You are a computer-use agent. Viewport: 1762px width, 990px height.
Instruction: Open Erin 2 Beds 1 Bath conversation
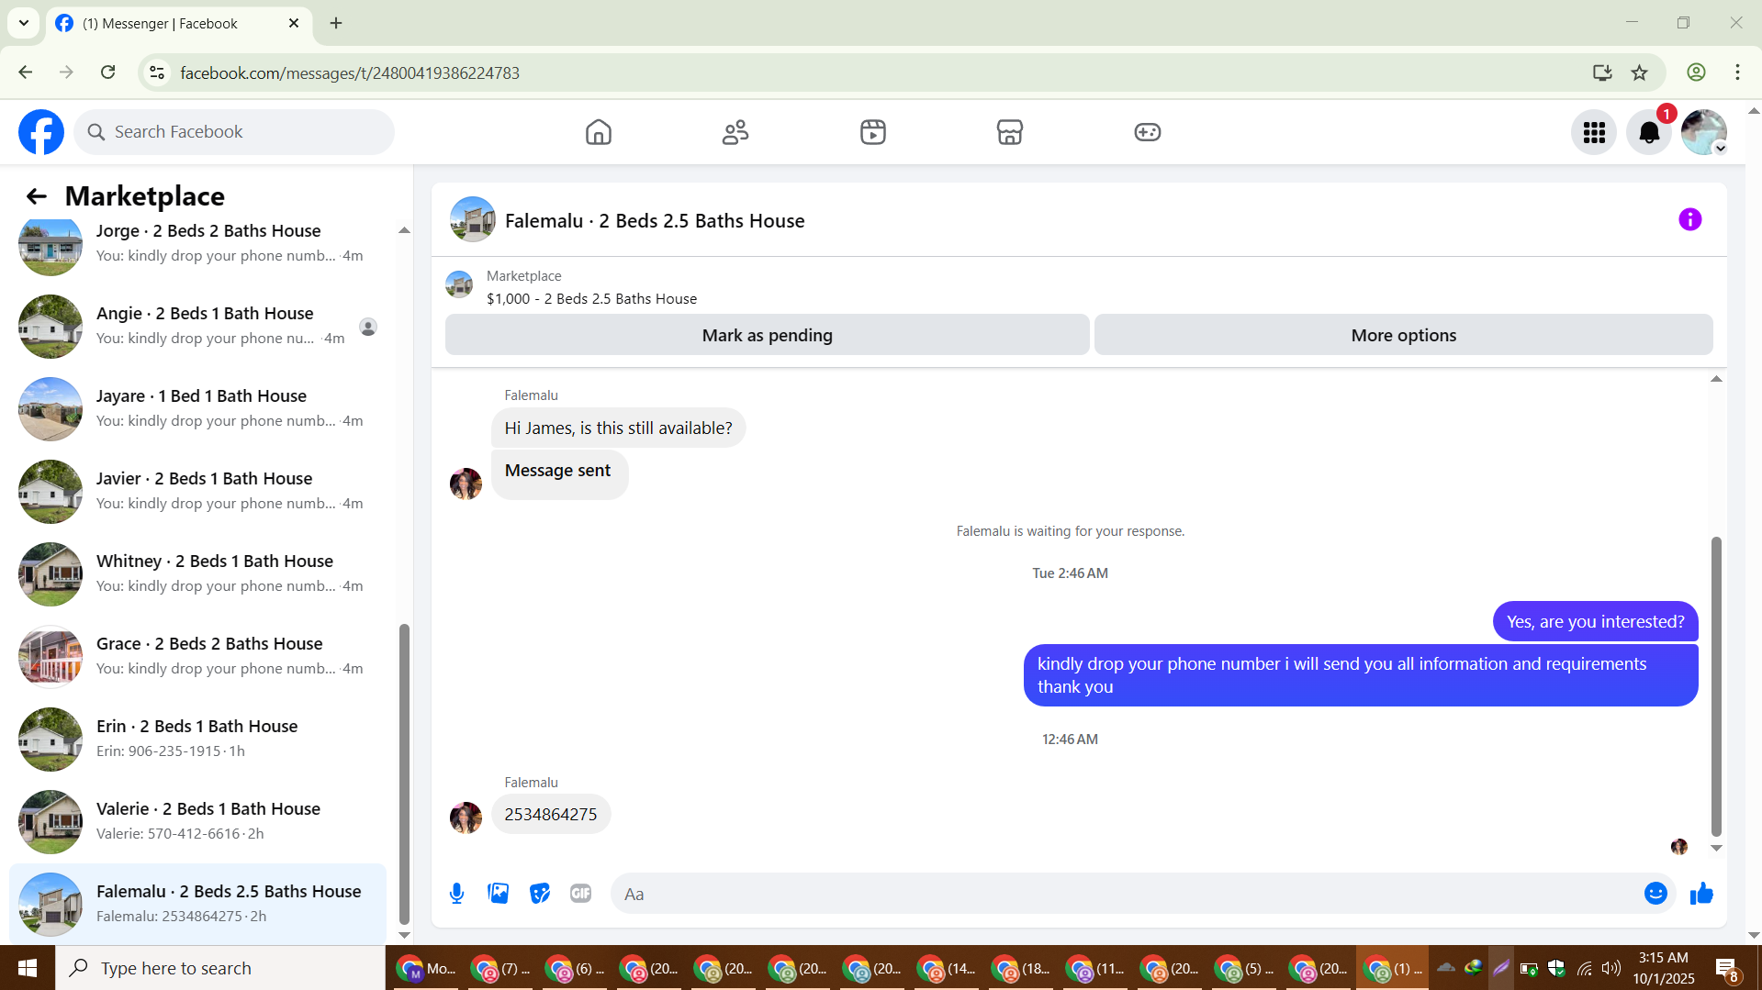(x=197, y=740)
